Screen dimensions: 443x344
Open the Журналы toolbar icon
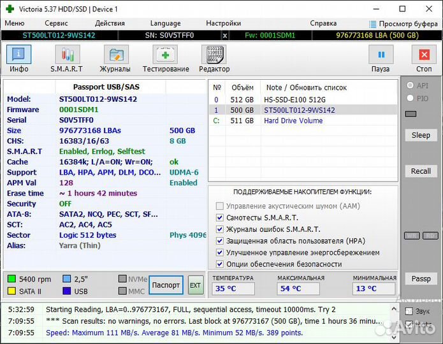coord(116,55)
